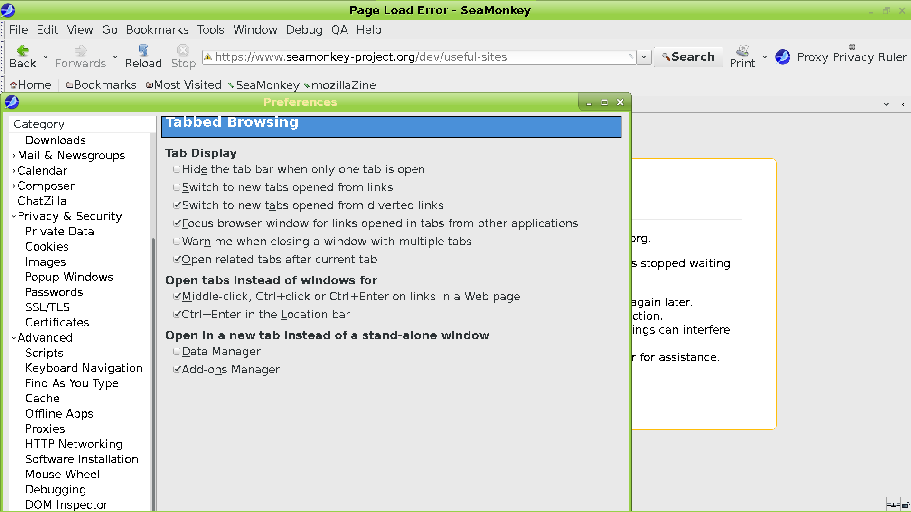
Task: Enable Data Manager opening in a new tab
Action: [177, 351]
